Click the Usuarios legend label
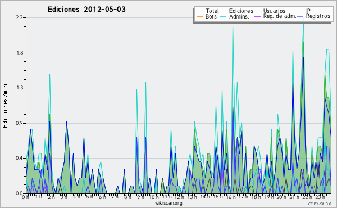Viewport: 337px width, 208px height. click(274, 11)
